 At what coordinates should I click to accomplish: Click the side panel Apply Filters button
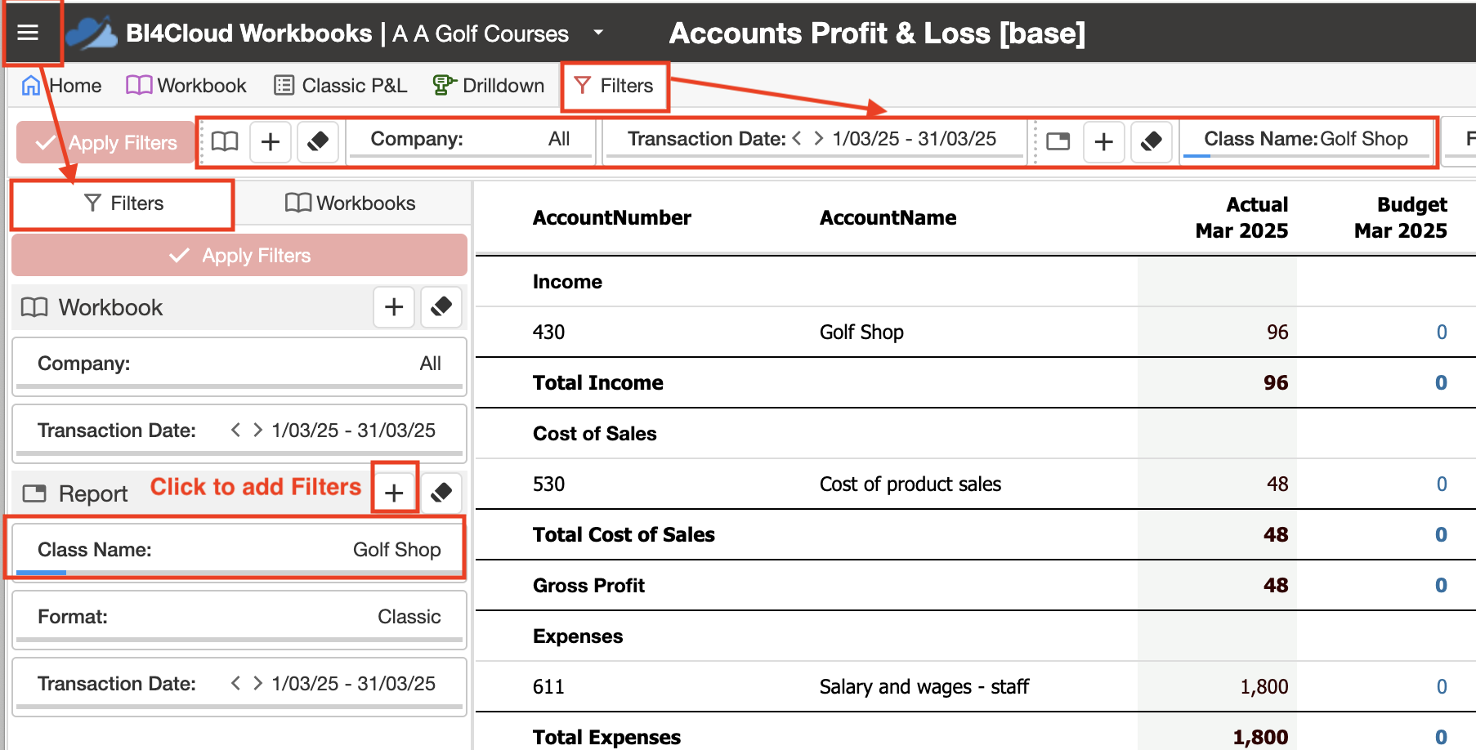click(239, 256)
